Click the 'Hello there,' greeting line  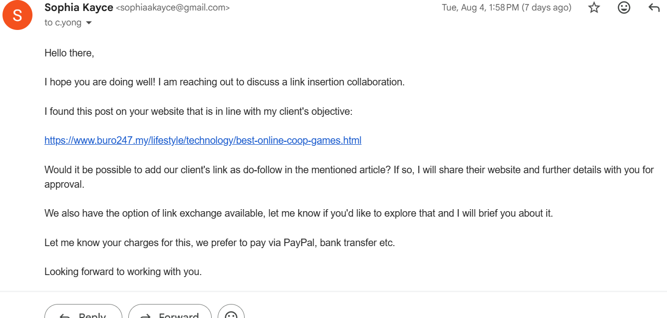point(69,53)
